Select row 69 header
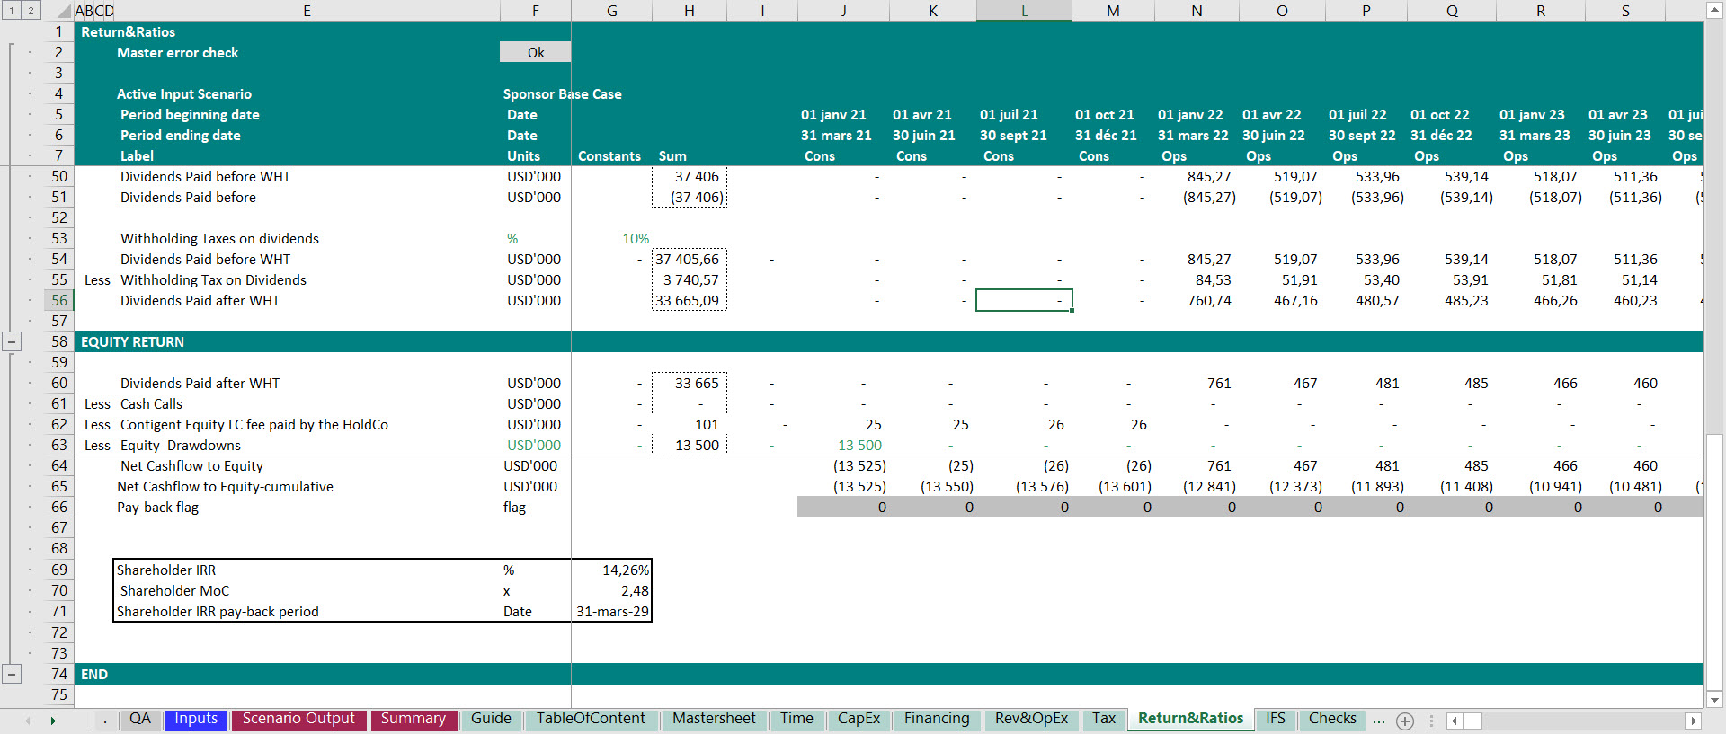Viewport: 1726px width, 734px height. [x=59, y=570]
